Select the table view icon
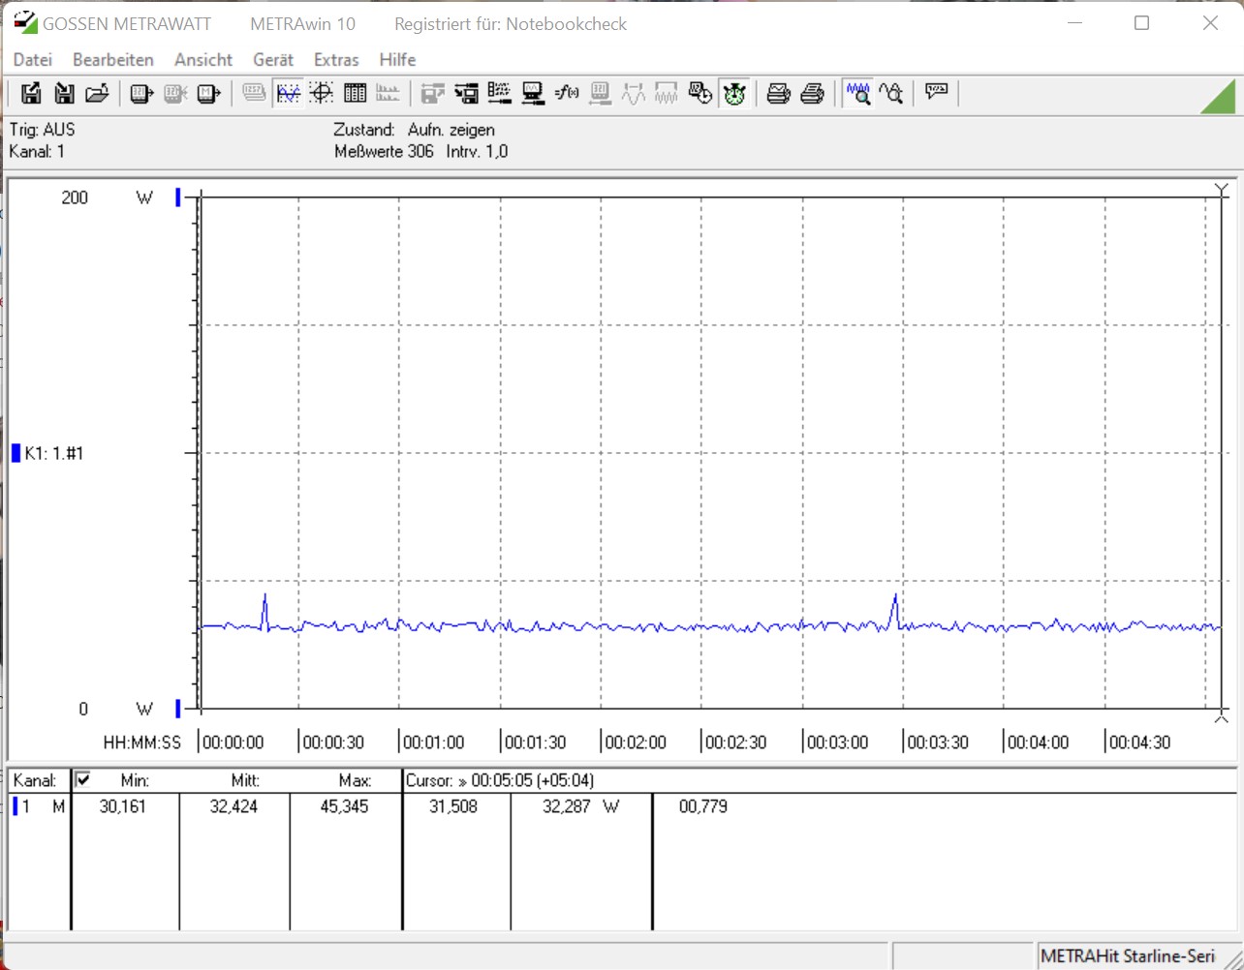 tap(356, 94)
